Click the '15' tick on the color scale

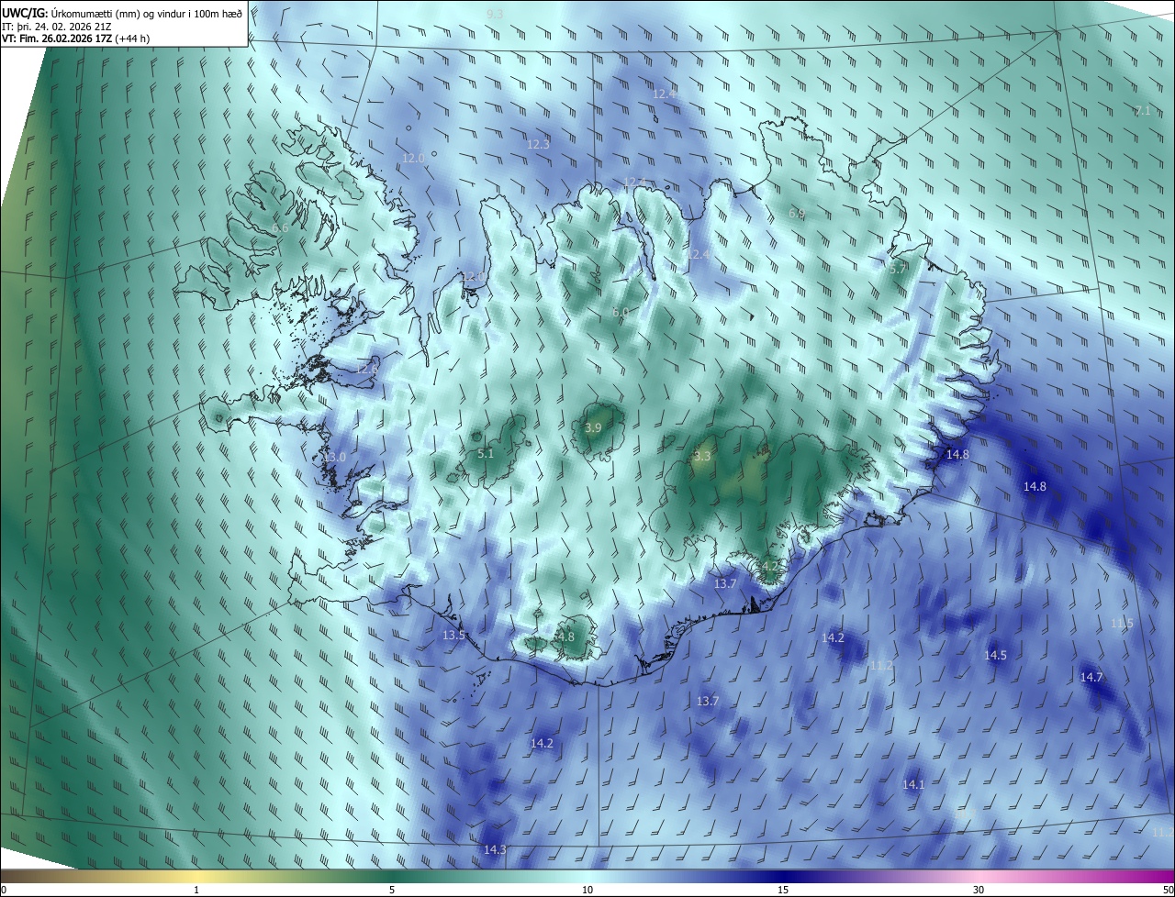pos(783,890)
